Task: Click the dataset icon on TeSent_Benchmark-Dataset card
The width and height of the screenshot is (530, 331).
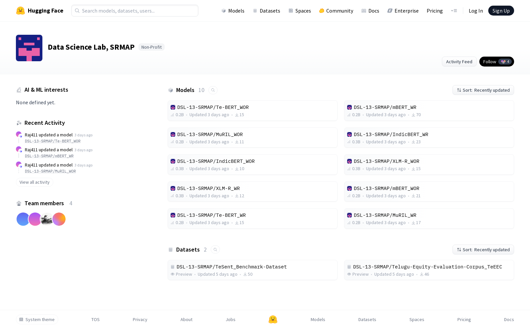Action: coord(173,267)
